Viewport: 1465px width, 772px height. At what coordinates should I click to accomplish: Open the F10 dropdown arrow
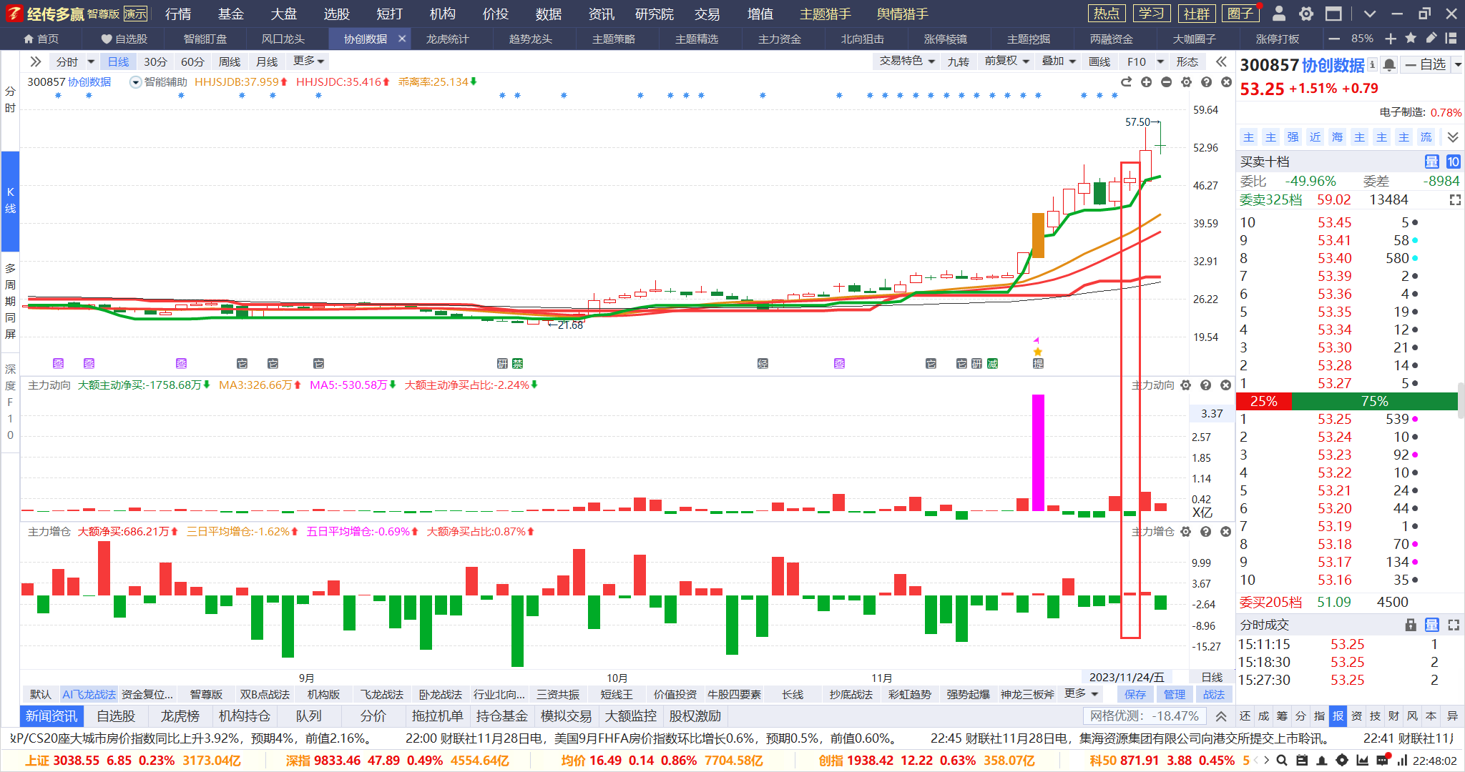point(1161,62)
